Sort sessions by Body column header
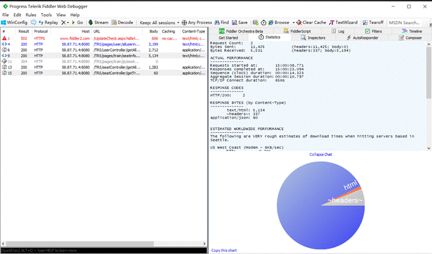The width and height of the screenshot is (432, 254). [x=151, y=31]
